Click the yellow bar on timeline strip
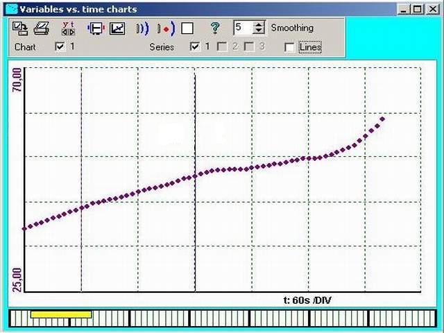 pyautogui.click(x=61, y=314)
